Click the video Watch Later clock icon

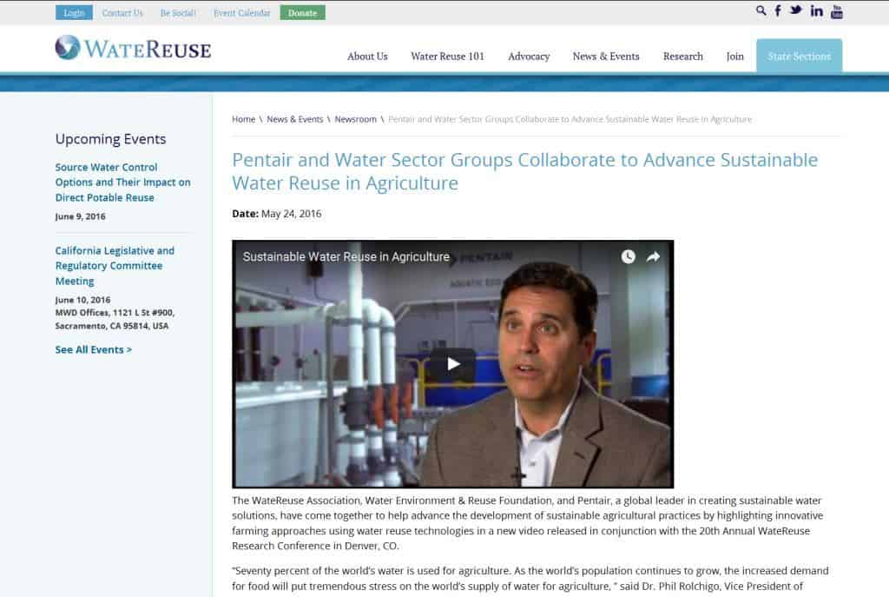(628, 256)
